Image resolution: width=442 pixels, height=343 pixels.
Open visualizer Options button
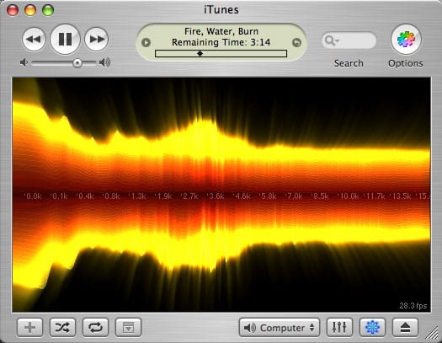coord(406,40)
